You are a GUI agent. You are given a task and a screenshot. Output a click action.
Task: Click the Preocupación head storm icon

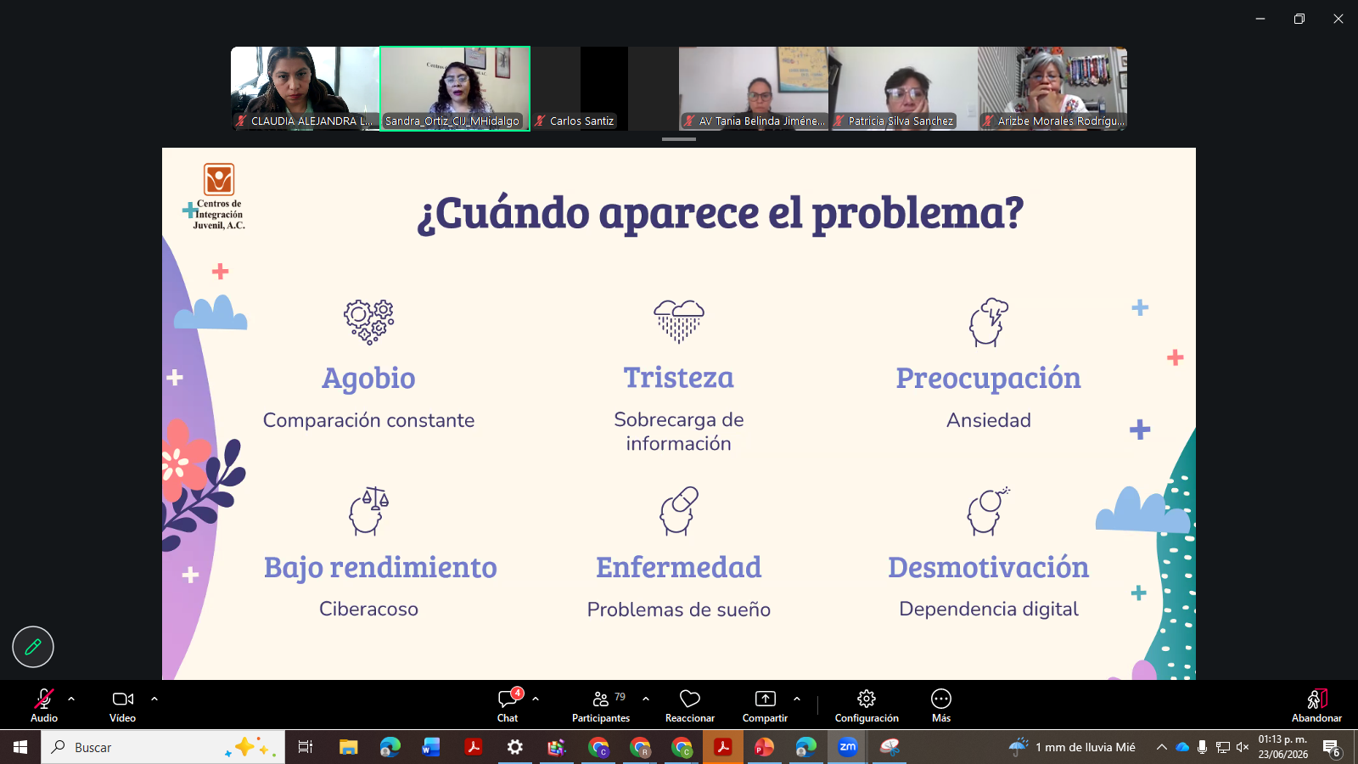point(989,322)
